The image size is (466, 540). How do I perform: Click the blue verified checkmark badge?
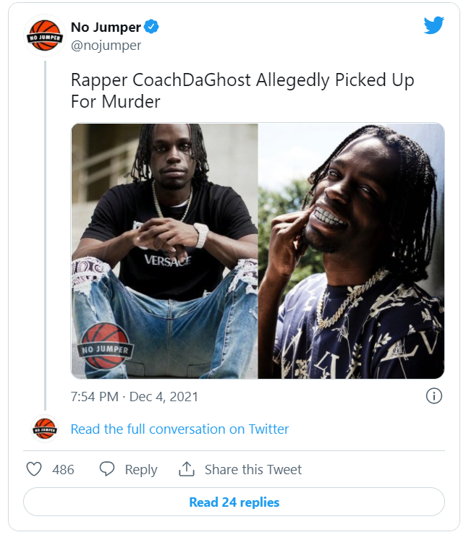click(151, 27)
